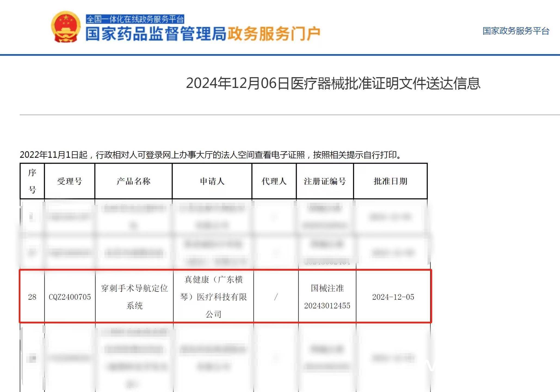Click the notice text beginning 2022年11月1日起

(211, 155)
